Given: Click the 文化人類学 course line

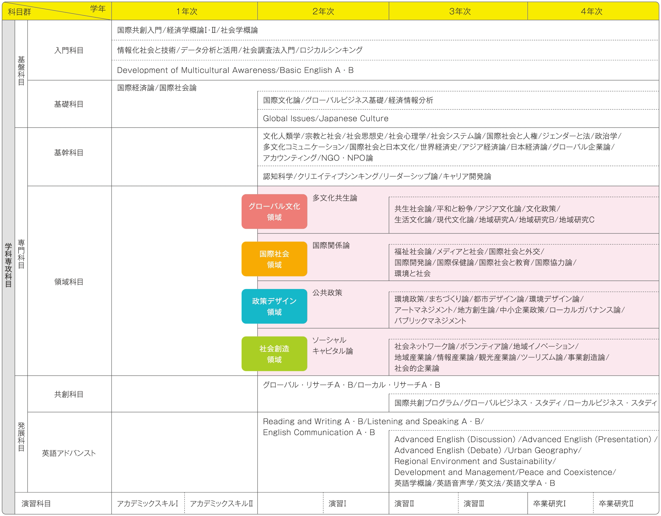Looking at the screenshot, I should (x=442, y=136).
